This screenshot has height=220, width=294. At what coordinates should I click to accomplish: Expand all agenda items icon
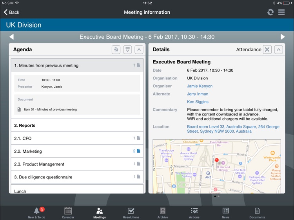coord(127,50)
